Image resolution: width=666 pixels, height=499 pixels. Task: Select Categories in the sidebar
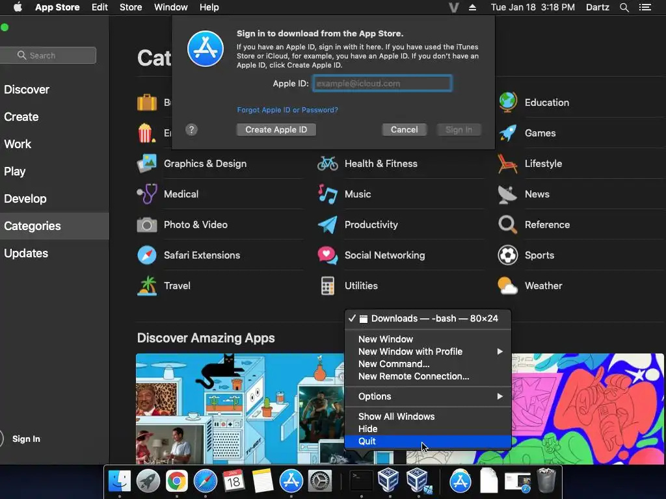[55, 225]
